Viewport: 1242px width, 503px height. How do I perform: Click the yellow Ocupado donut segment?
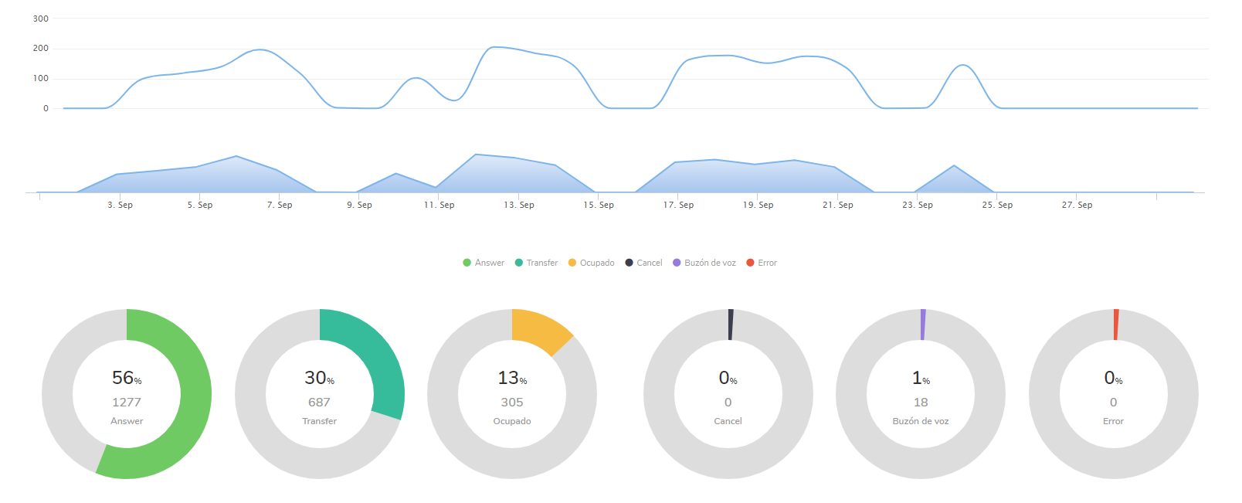coord(541,329)
